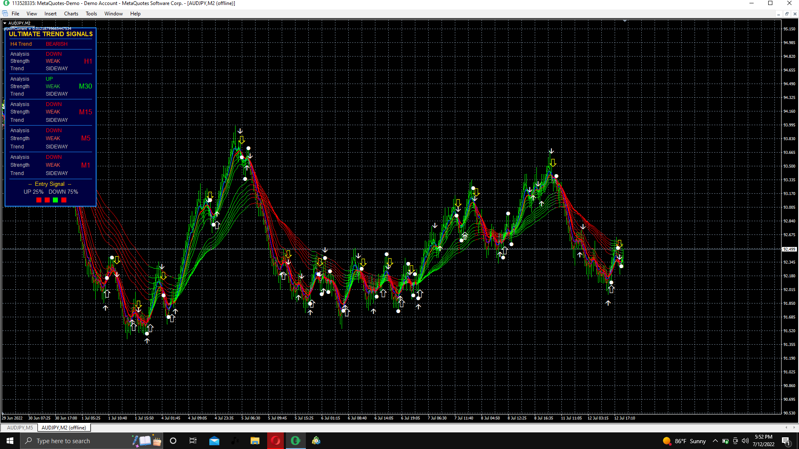
Task: Launch File Explorer from the taskbar
Action: (x=255, y=441)
